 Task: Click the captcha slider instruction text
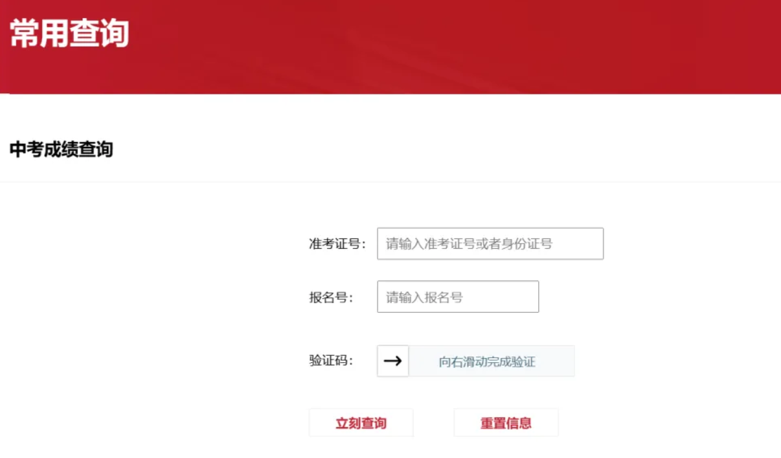coord(487,361)
